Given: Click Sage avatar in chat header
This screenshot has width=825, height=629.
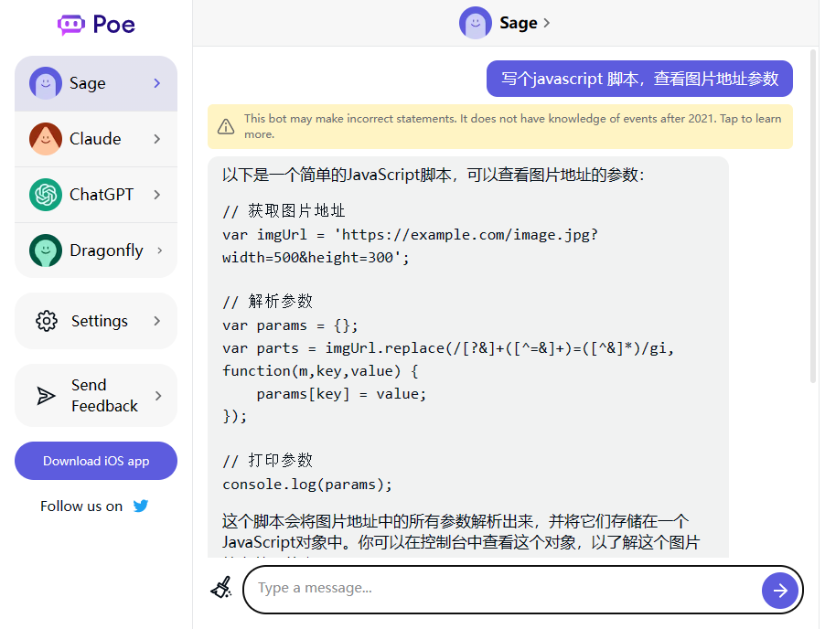Looking at the screenshot, I should coord(476,23).
